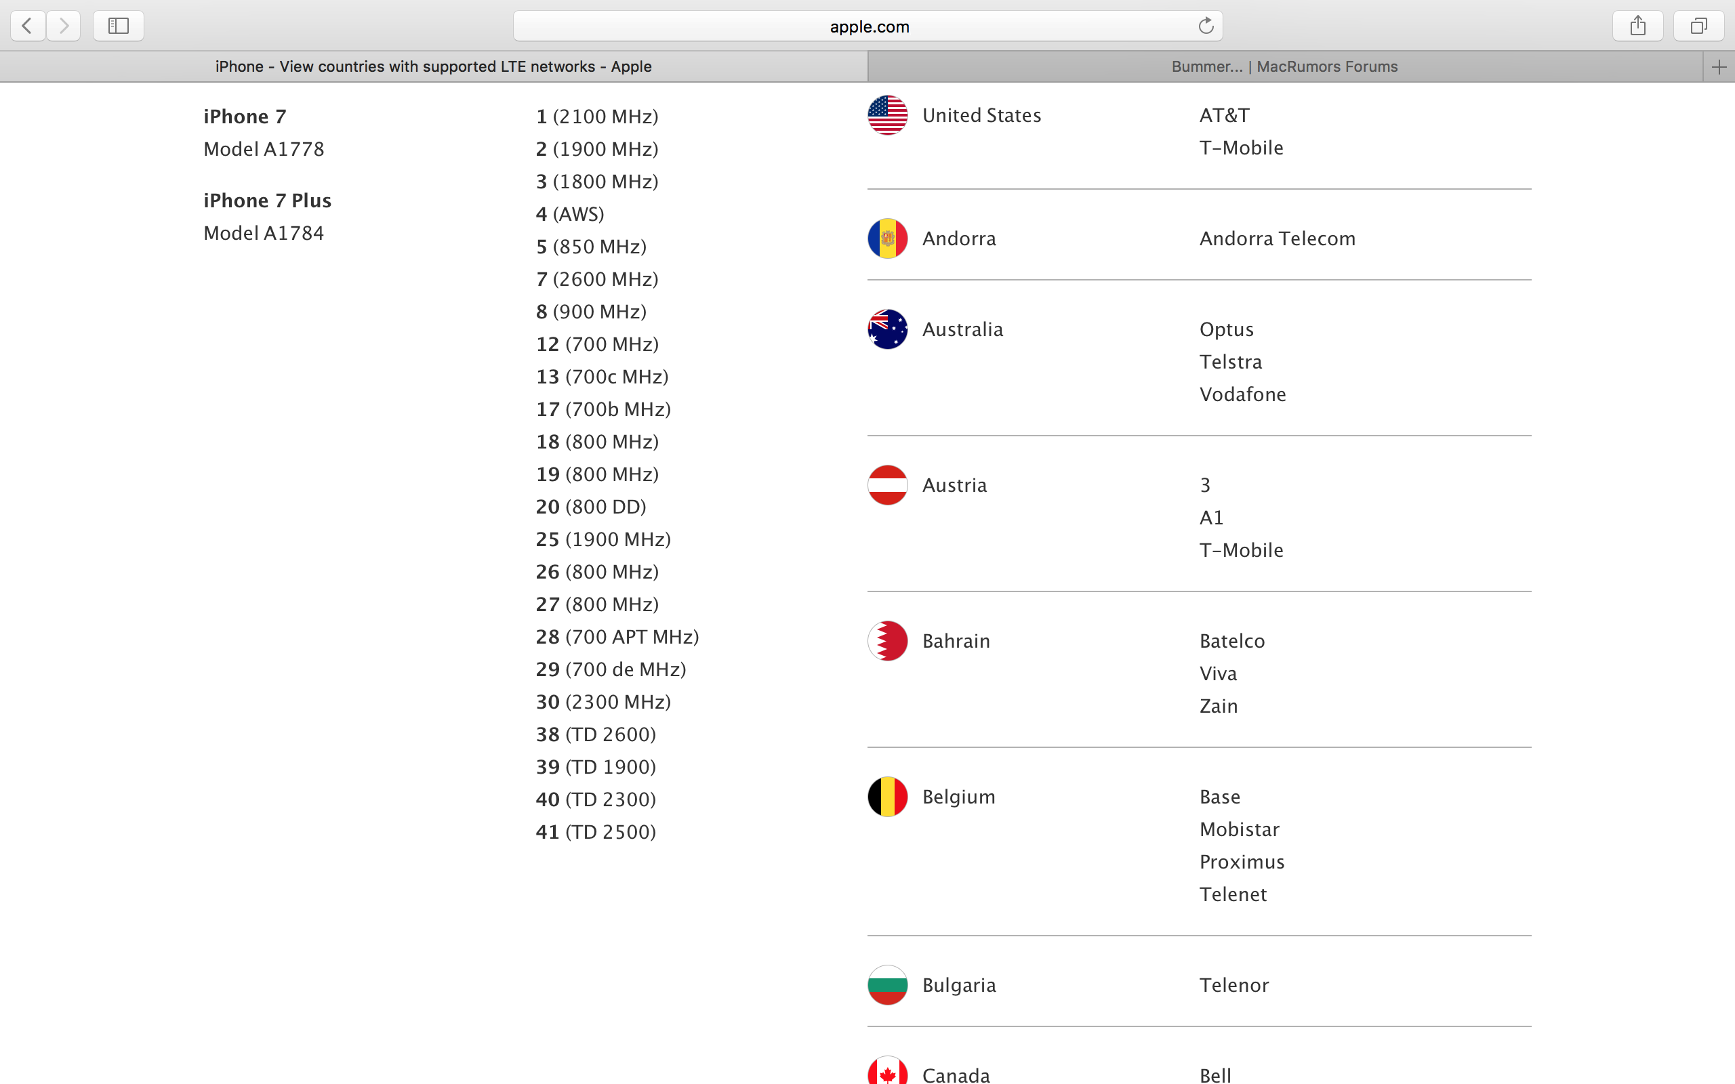Screen dimensions: 1735x1084
Task: Click the 'iPhone 7' heading
Action: coord(245,116)
